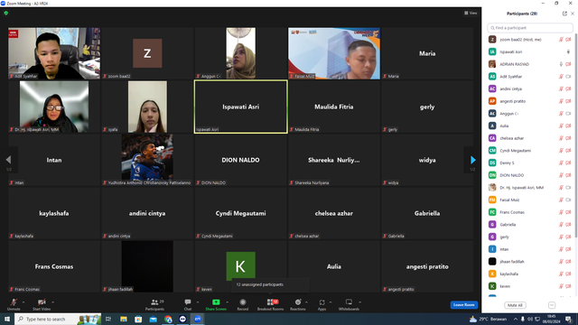Click the Zoom icon on the taskbar
The width and height of the screenshot is (578, 325).
(198, 319)
